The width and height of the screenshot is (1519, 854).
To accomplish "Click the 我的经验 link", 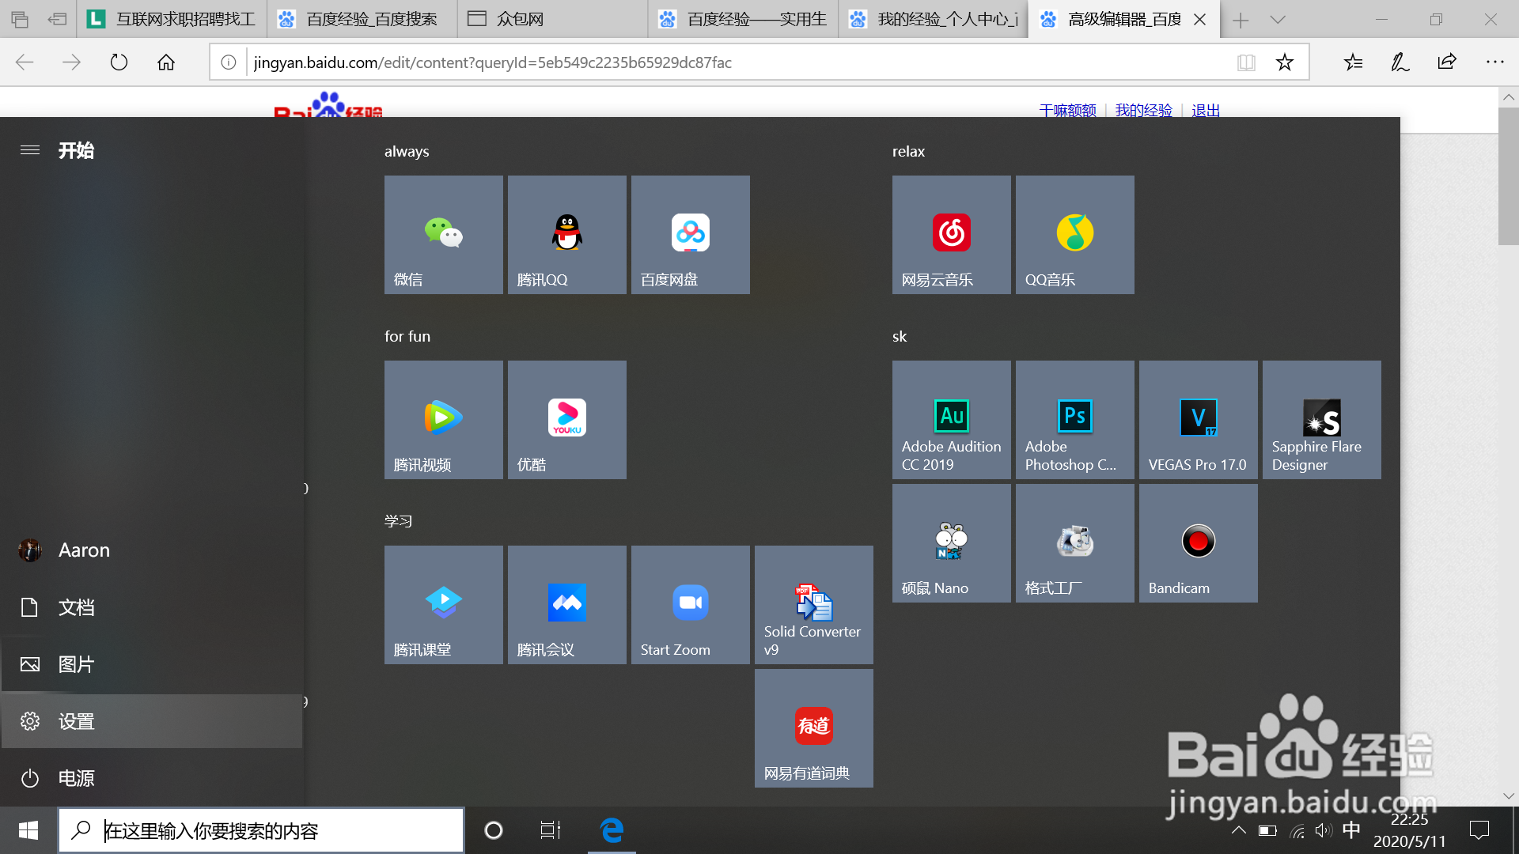I will point(1143,110).
